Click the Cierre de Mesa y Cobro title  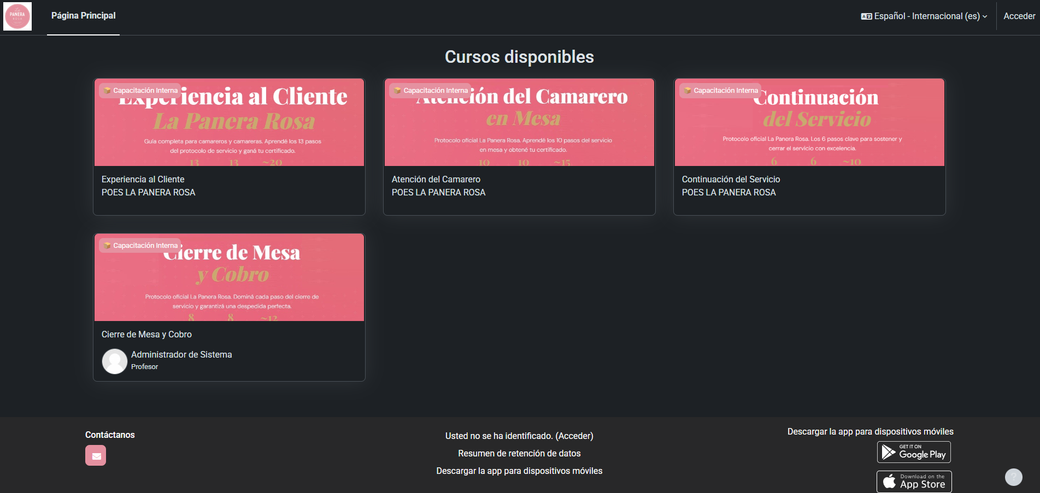tap(146, 334)
